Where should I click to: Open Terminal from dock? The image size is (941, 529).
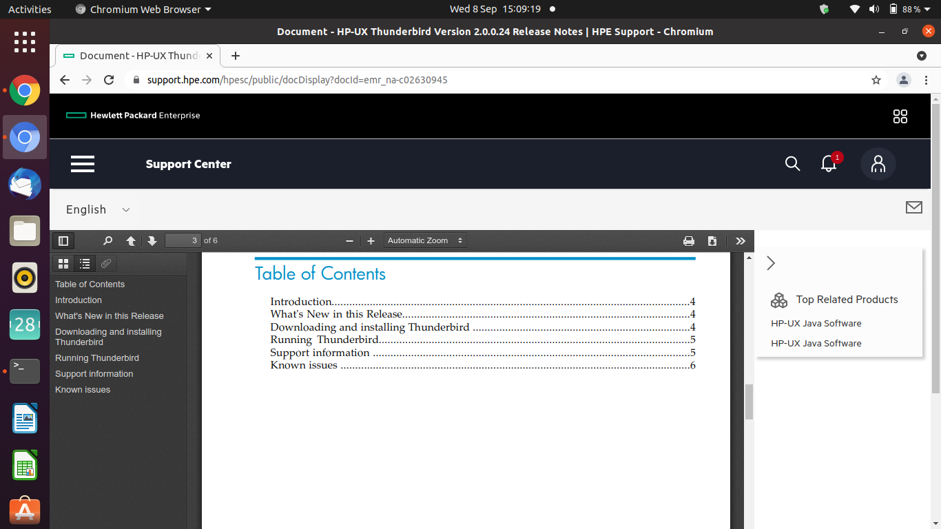point(25,371)
